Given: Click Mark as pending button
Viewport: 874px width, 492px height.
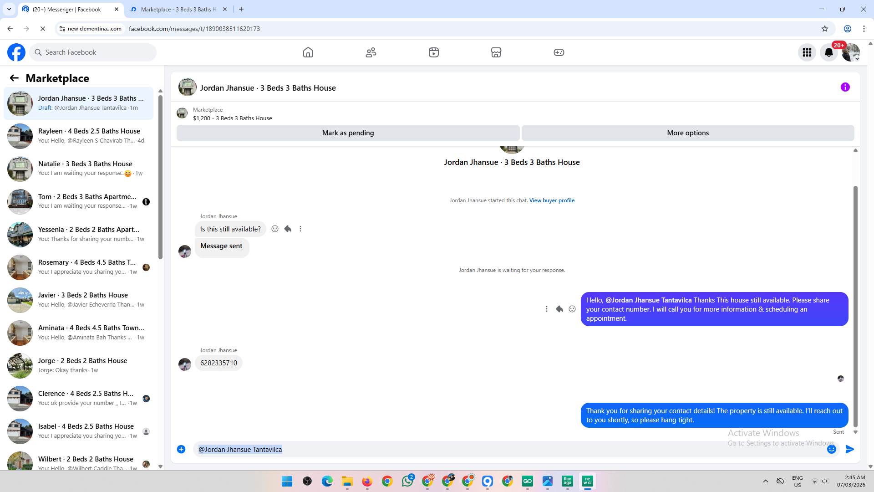Looking at the screenshot, I should [x=348, y=133].
